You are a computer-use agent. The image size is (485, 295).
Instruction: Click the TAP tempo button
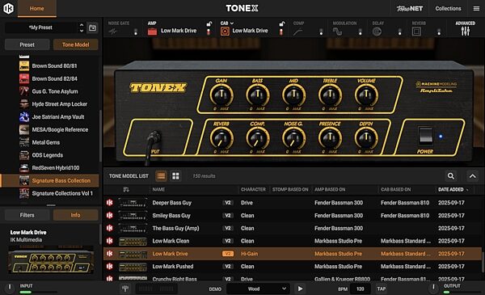[381, 289]
